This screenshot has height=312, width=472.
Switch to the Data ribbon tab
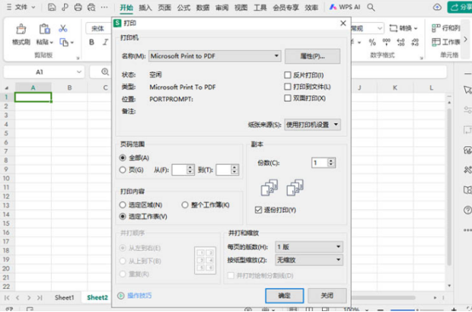(x=203, y=8)
